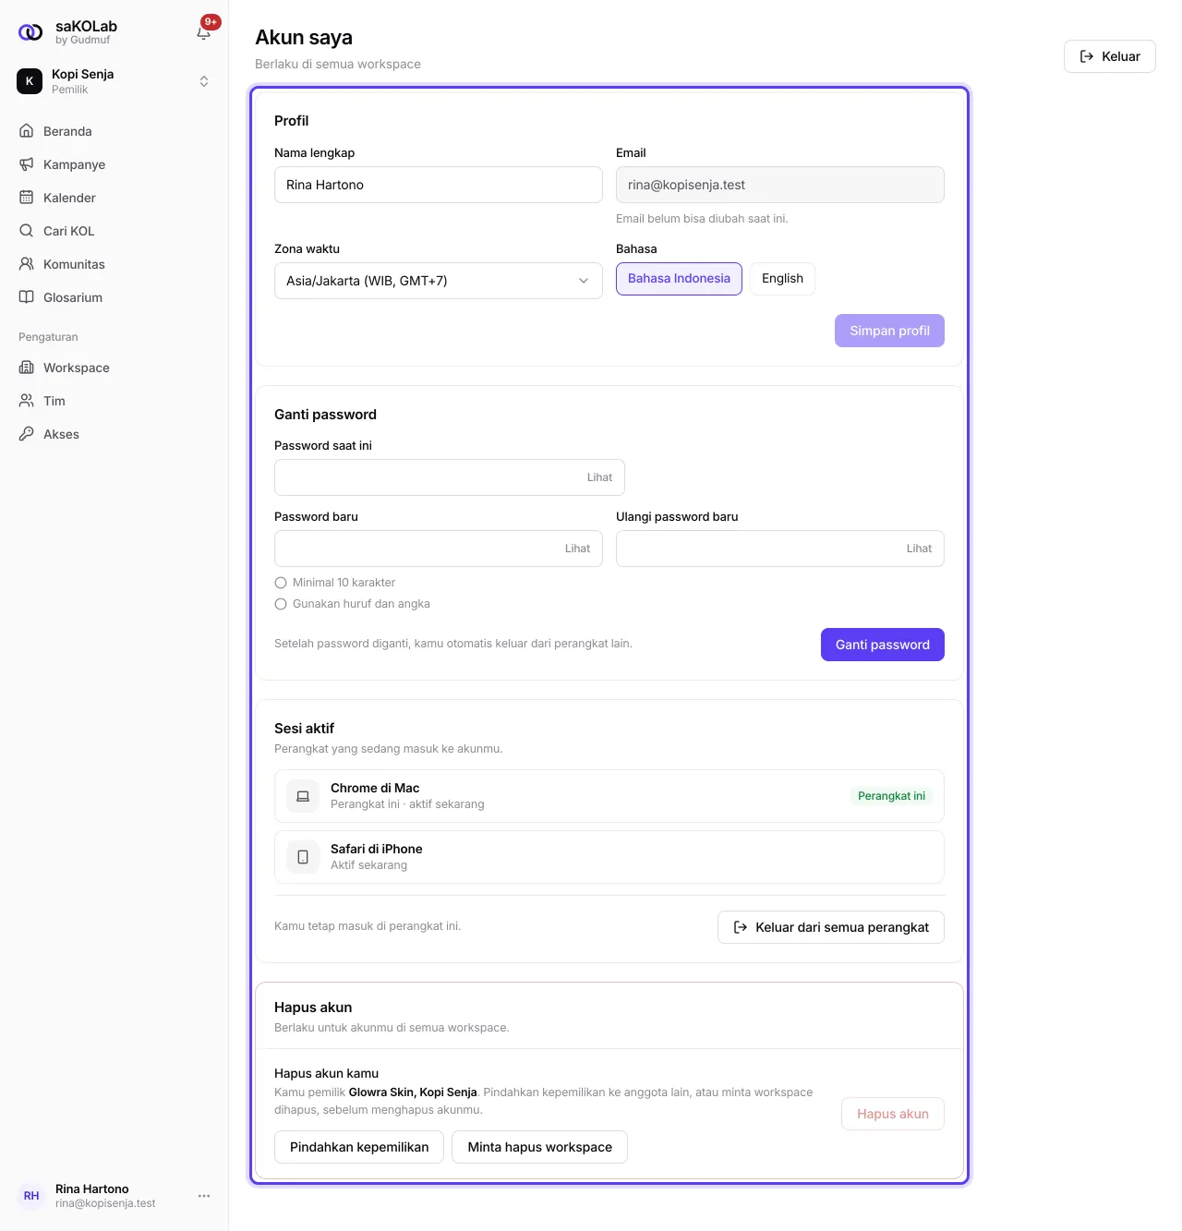Click the Cari KOL search icon
The image size is (1182, 1231).
27,231
